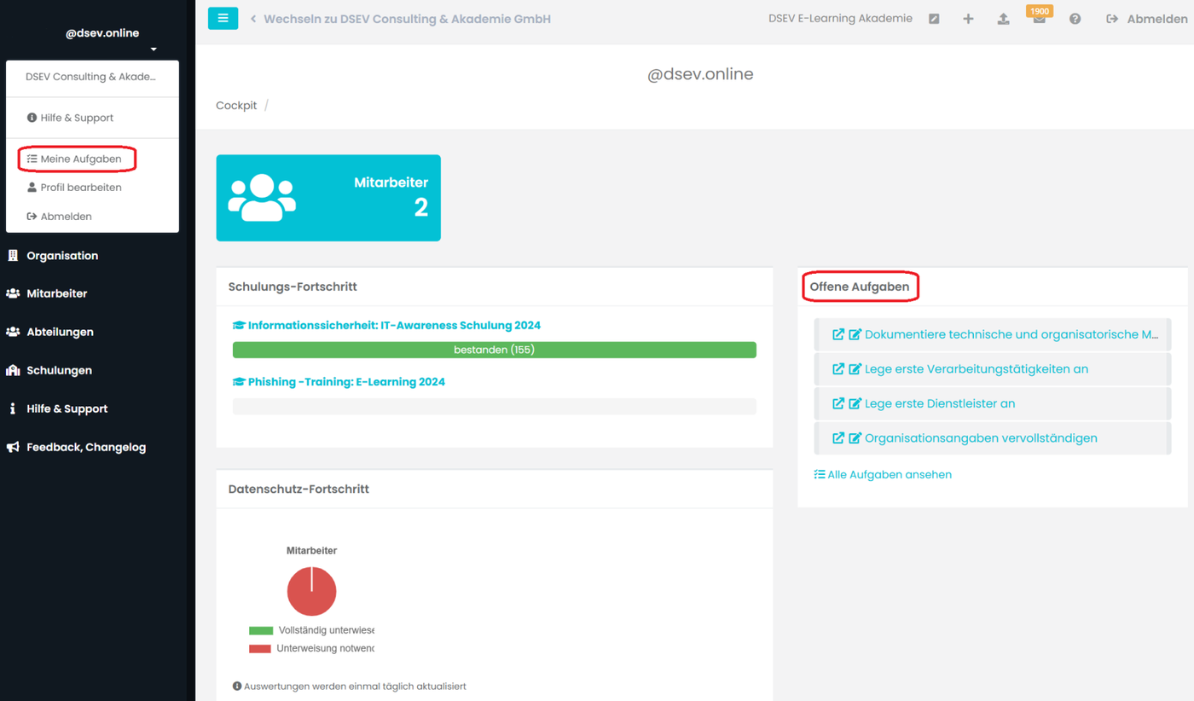Switch to DSEV Consulting & Akademie GmbH in top bar
This screenshot has height=701, width=1194.
point(400,19)
